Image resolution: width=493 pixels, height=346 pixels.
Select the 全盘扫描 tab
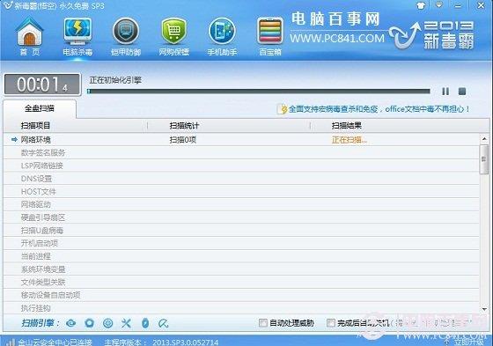coord(40,108)
